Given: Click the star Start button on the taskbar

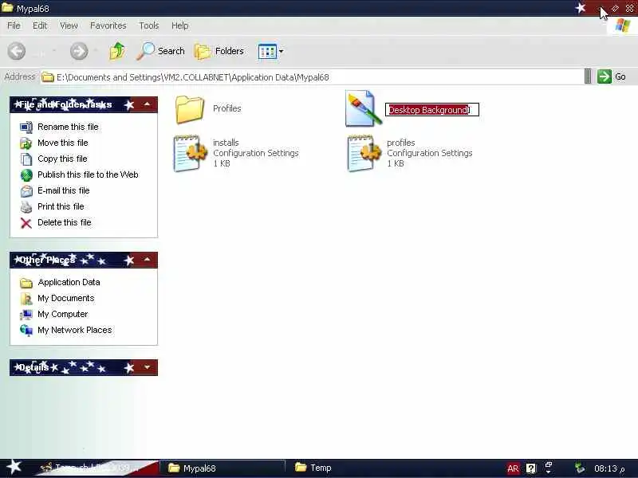Looking at the screenshot, I should pos(14,468).
